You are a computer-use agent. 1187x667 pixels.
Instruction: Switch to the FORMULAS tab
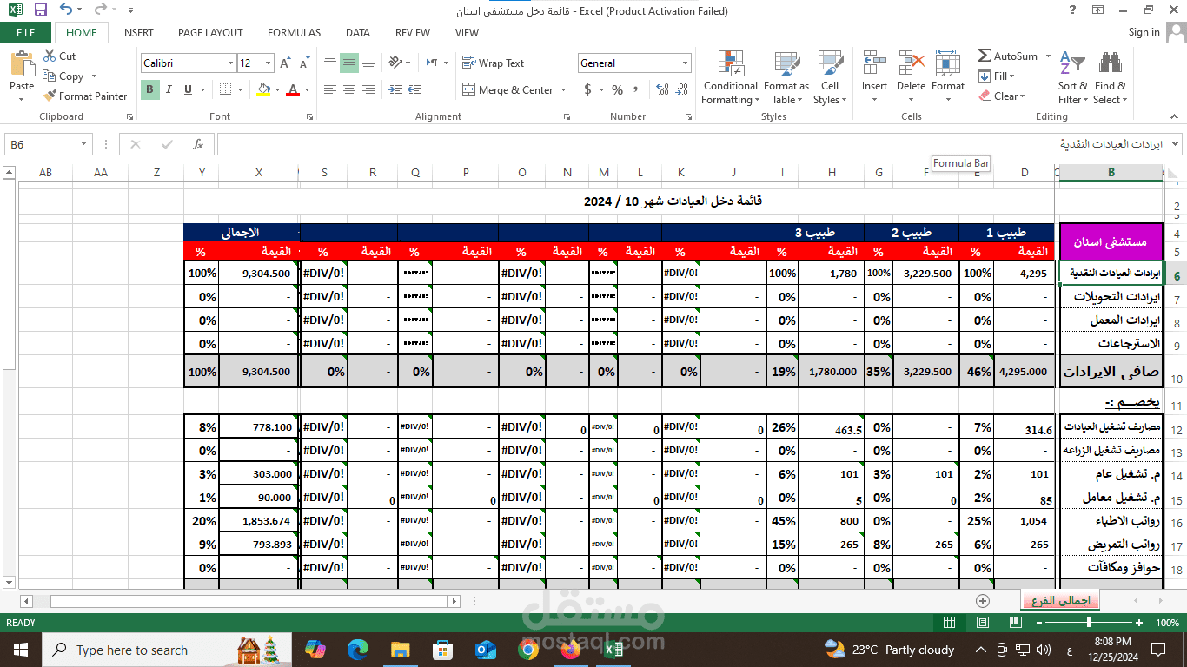(294, 33)
